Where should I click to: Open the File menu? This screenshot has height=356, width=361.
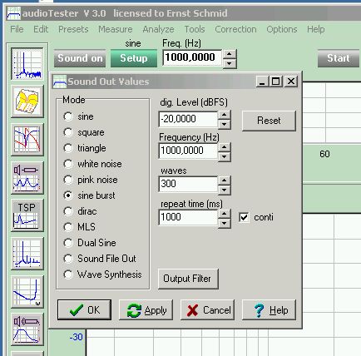[17, 29]
